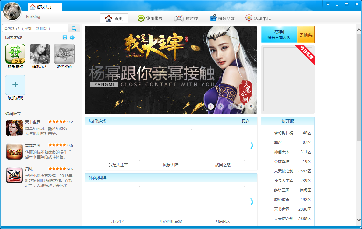Select 大天使之剑 2667区 server row
Screen dimensions: 362x229
click(x=292, y=171)
